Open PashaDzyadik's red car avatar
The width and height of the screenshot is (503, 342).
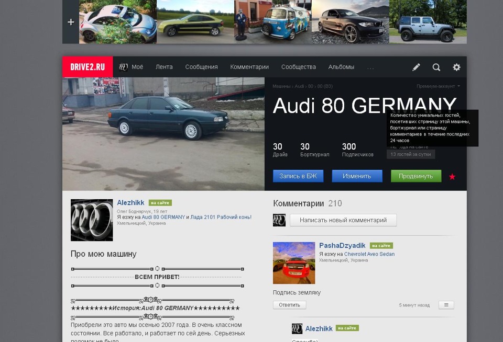coord(294,263)
